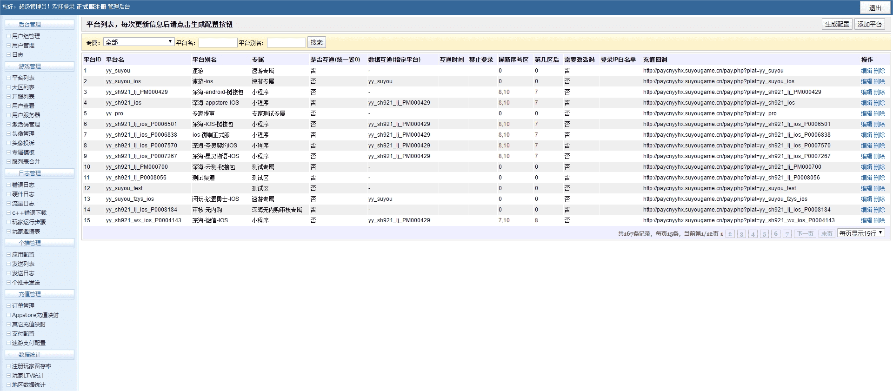This screenshot has width=893, height=391.
Task: Go to 专属模板 in the sidebar
Action: (x=23, y=152)
